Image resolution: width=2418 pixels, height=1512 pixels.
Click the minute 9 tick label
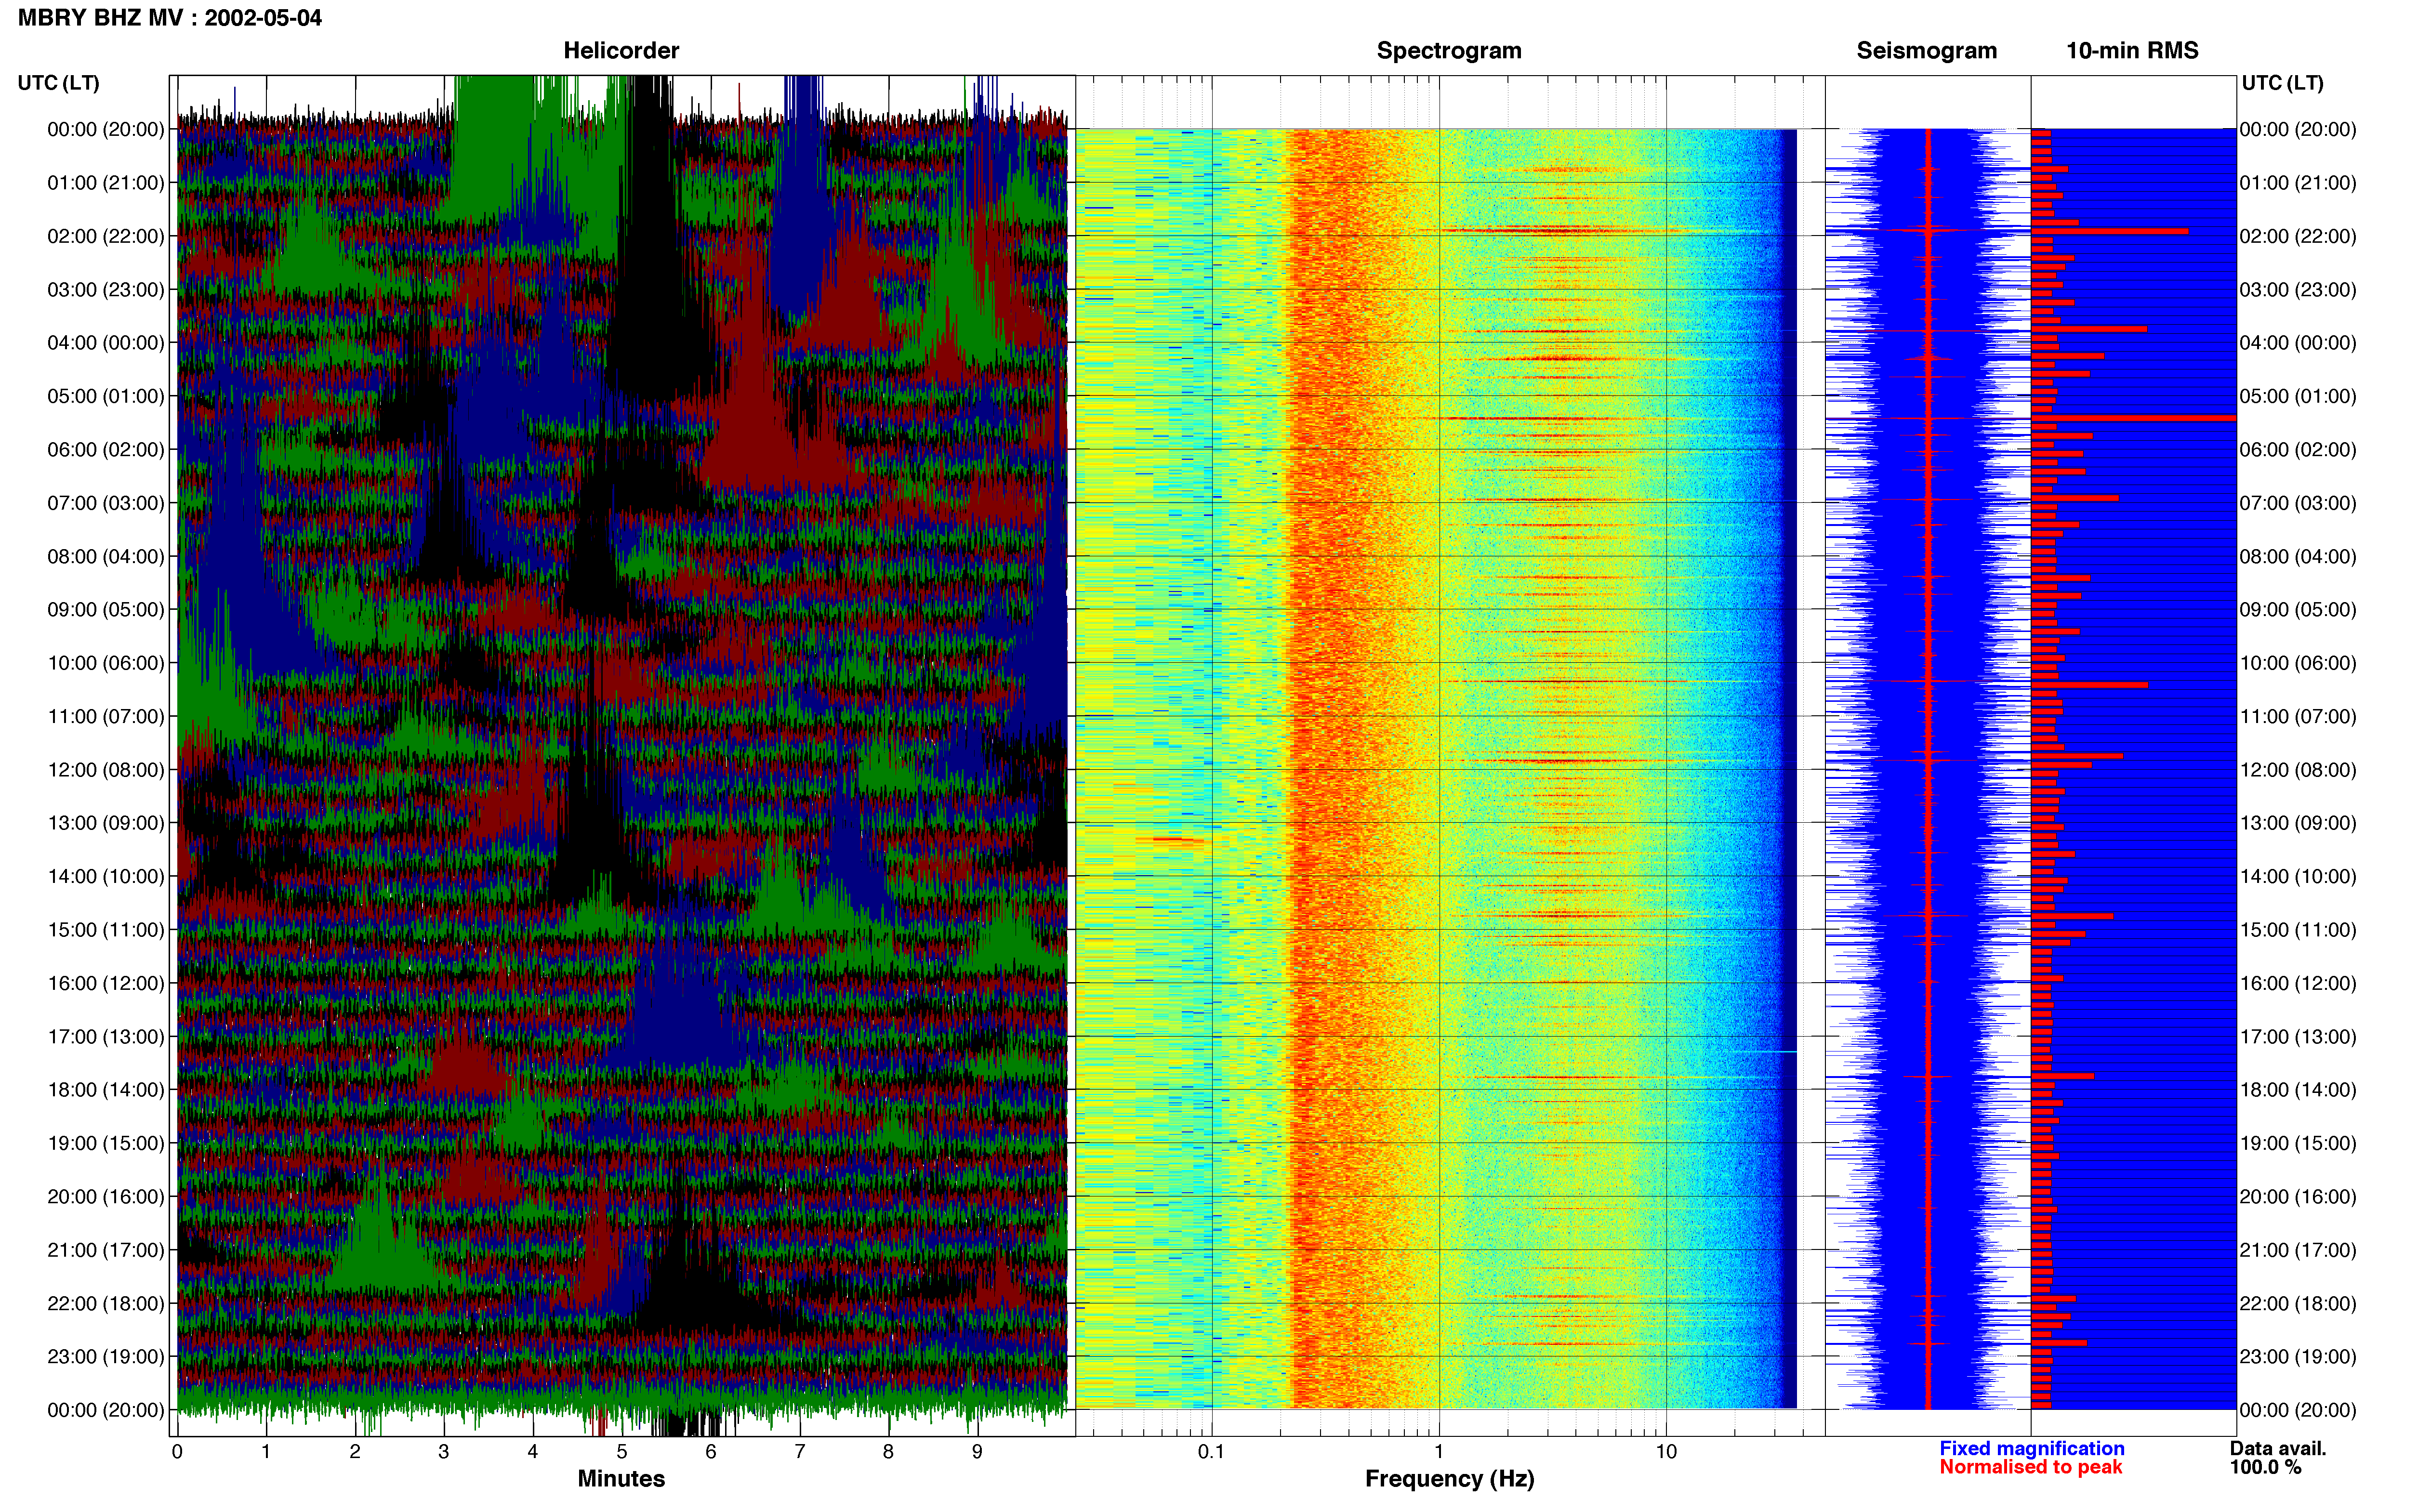tap(977, 1452)
